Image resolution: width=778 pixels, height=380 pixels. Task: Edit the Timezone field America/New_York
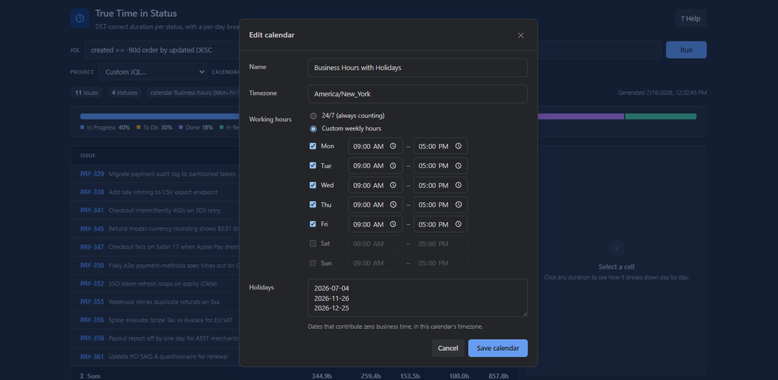tap(418, 94)
